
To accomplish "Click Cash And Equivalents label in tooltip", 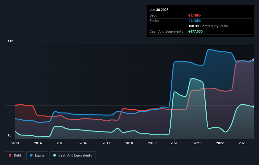I will [x=166, y=31].
